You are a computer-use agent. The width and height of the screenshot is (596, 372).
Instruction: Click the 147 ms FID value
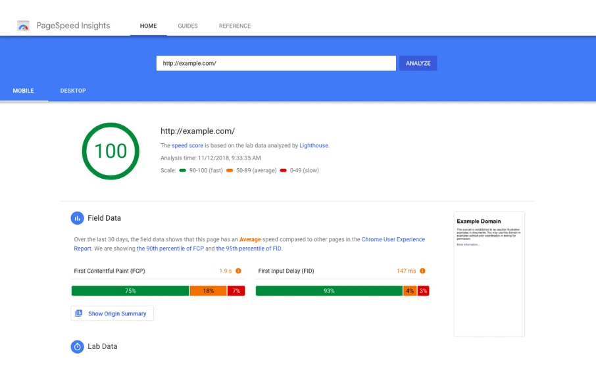[407, 271]
